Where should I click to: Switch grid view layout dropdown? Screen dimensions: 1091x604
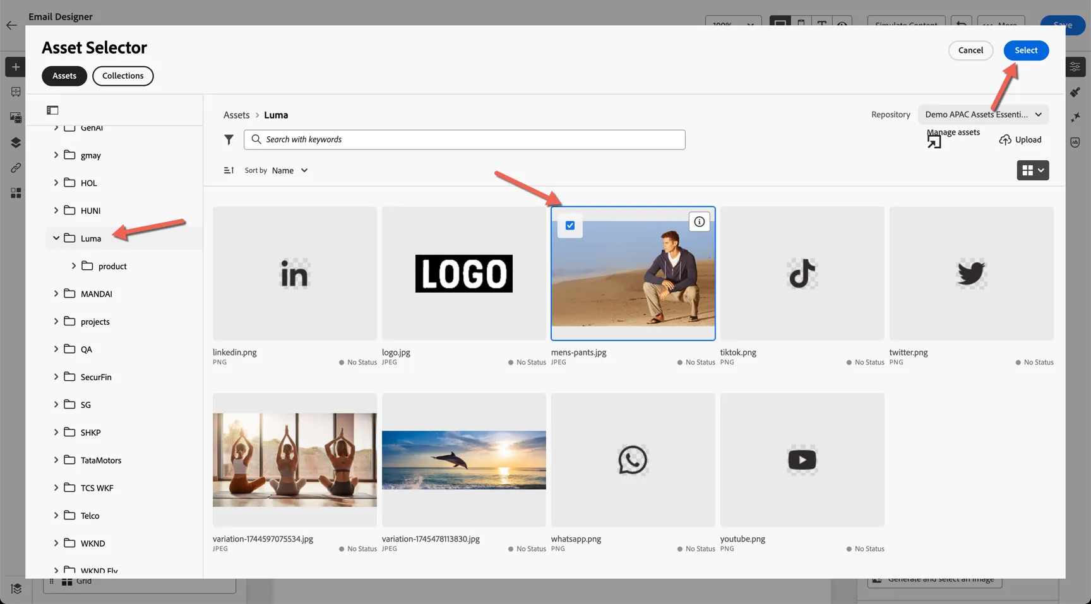pos(1033,170)
